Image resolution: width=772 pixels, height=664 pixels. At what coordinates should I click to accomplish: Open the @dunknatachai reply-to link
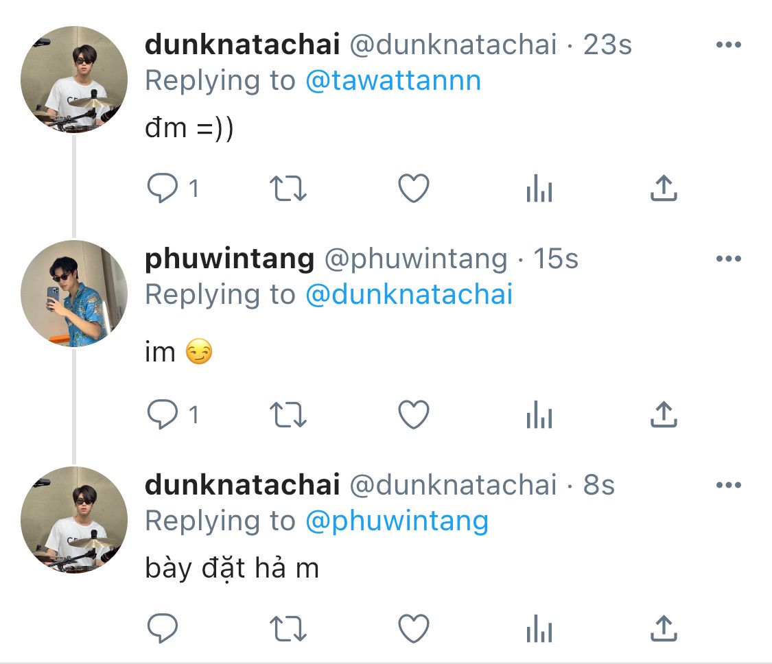click(408, 295)
